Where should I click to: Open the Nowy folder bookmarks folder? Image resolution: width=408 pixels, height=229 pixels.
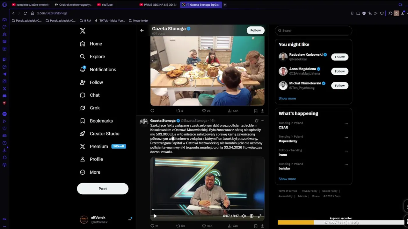point(139,21)
